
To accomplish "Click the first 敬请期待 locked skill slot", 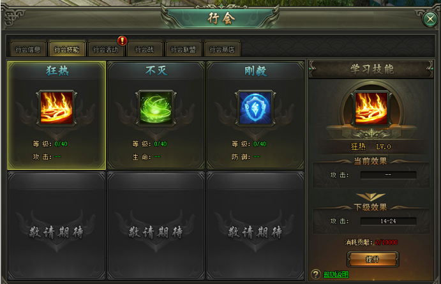I will pos(57,225).
